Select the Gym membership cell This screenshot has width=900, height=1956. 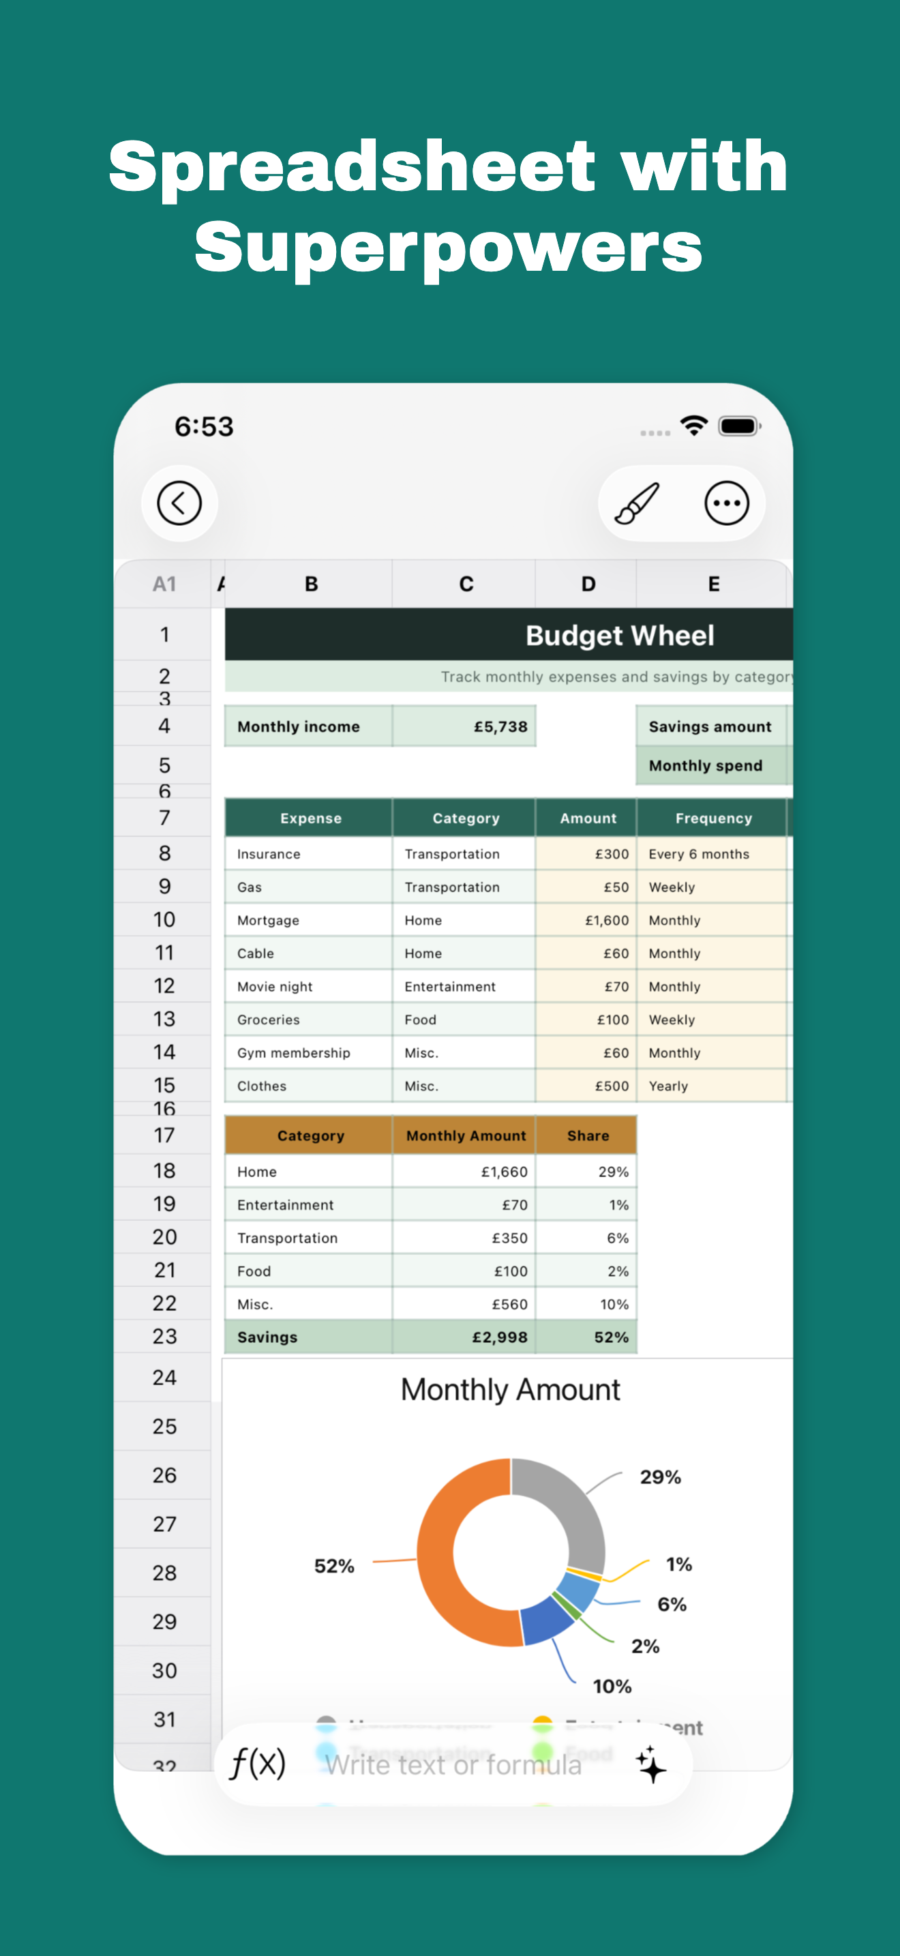[x=309, y=1052]
